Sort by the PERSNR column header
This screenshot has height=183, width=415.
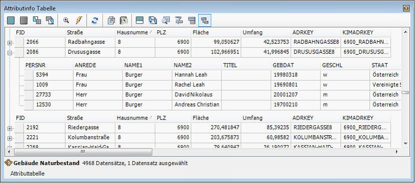pyautogui.click(x=48, y=65)
